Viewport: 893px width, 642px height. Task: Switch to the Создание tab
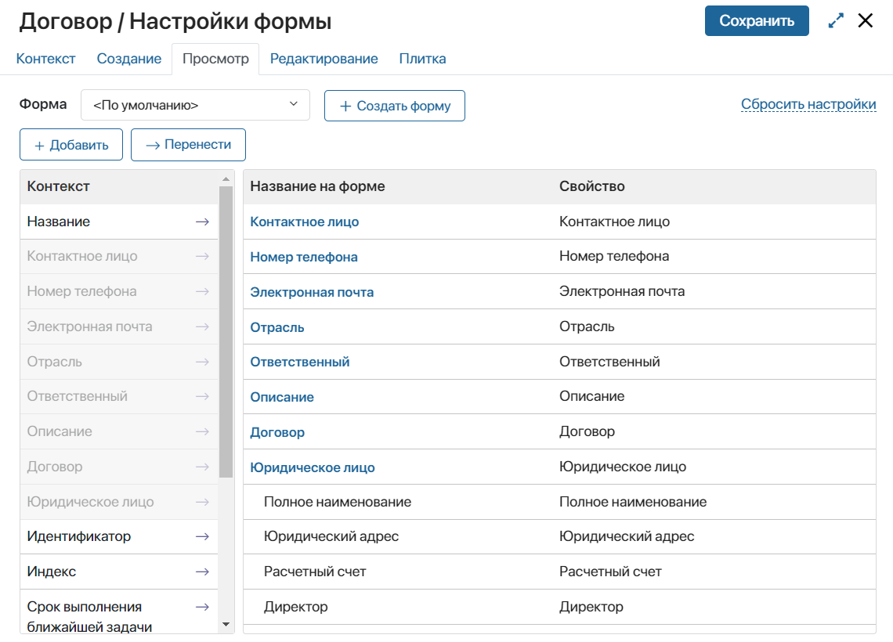(128, 59)
